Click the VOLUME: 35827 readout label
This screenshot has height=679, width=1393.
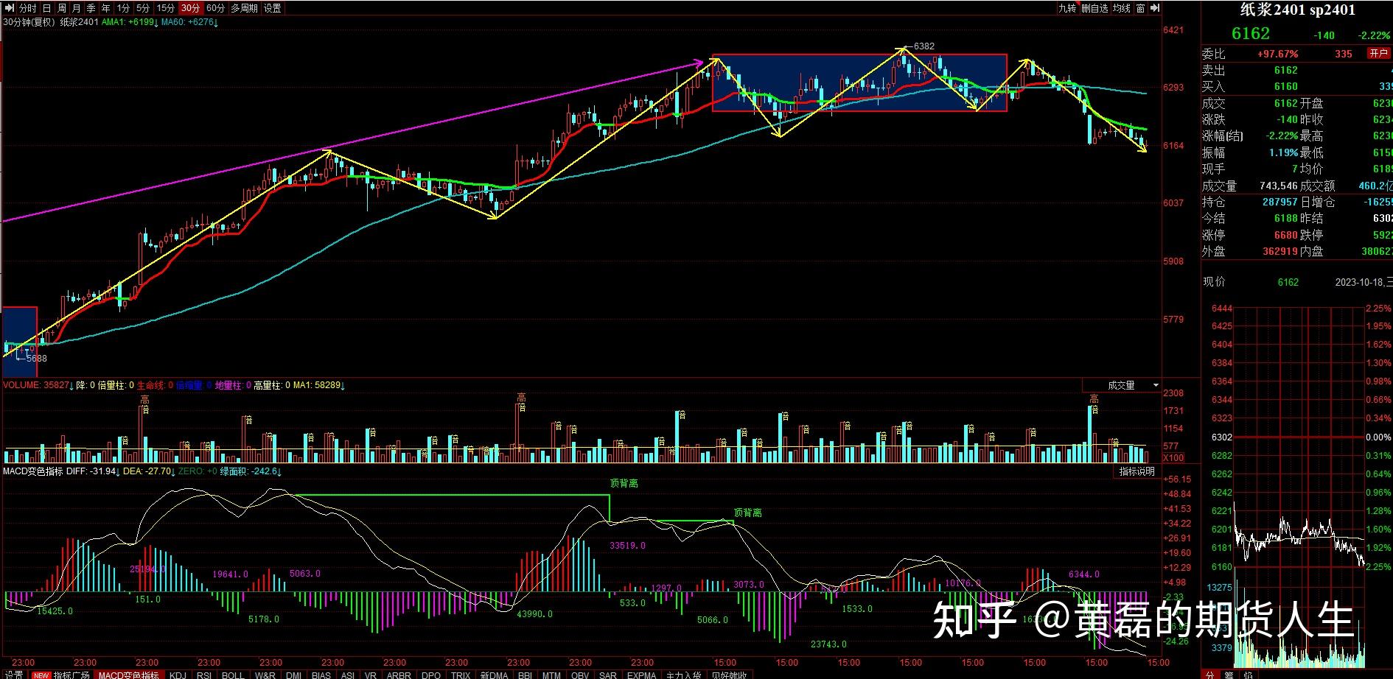[x=38, y=385]
